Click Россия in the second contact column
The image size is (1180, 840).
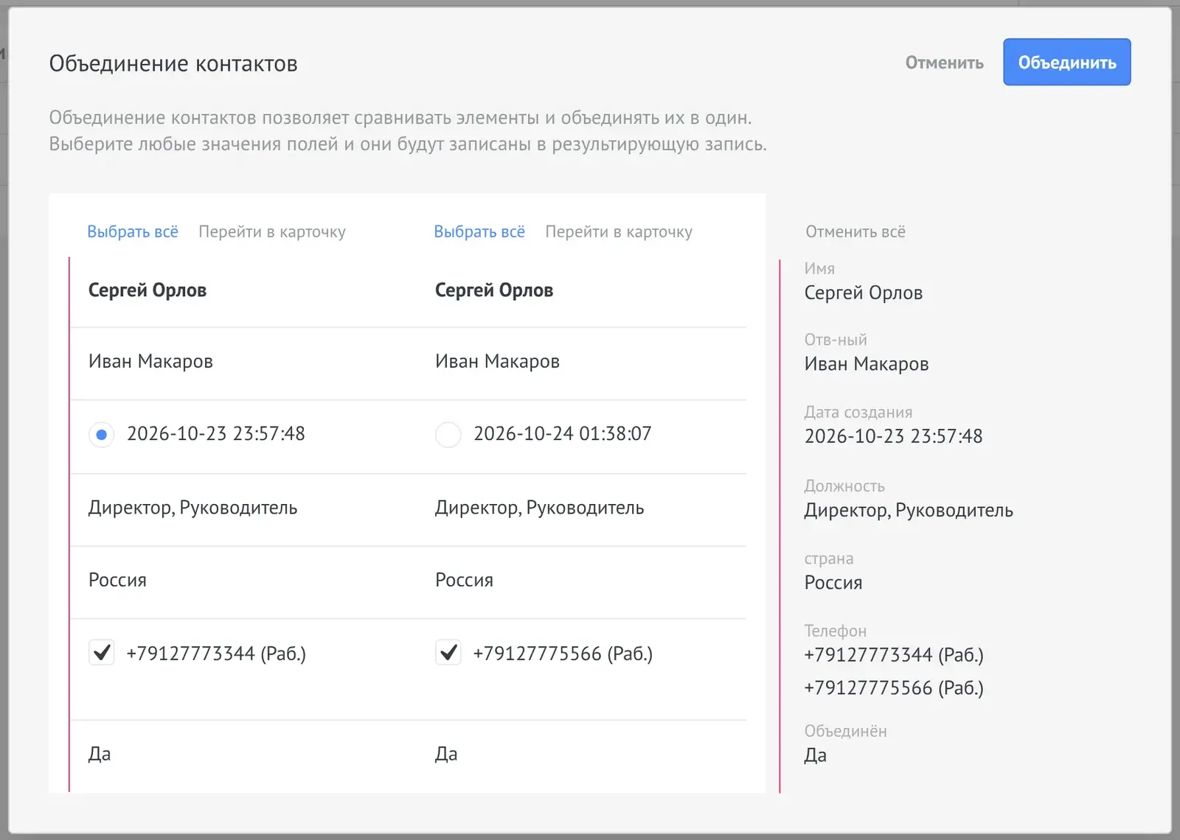click(464, 580)
